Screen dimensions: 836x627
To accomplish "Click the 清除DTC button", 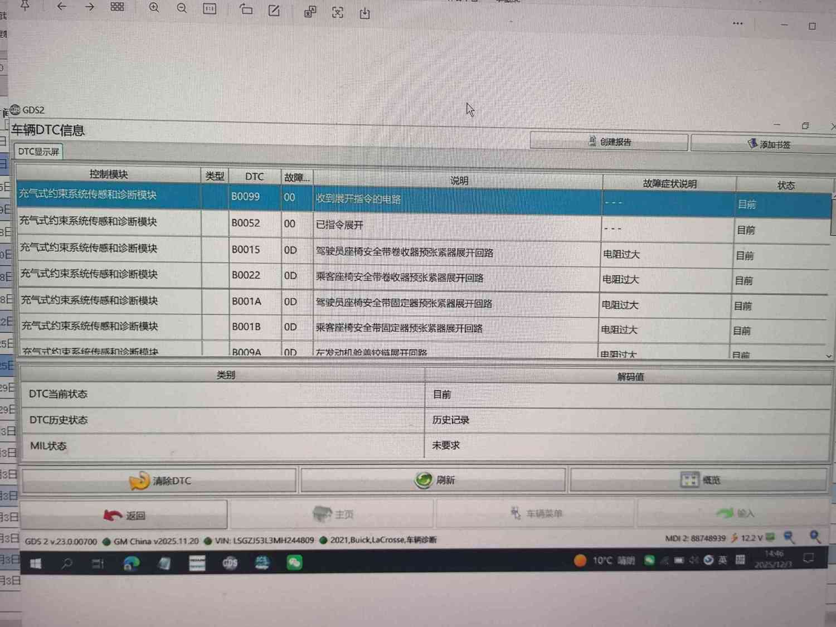I will coord(159,480).
